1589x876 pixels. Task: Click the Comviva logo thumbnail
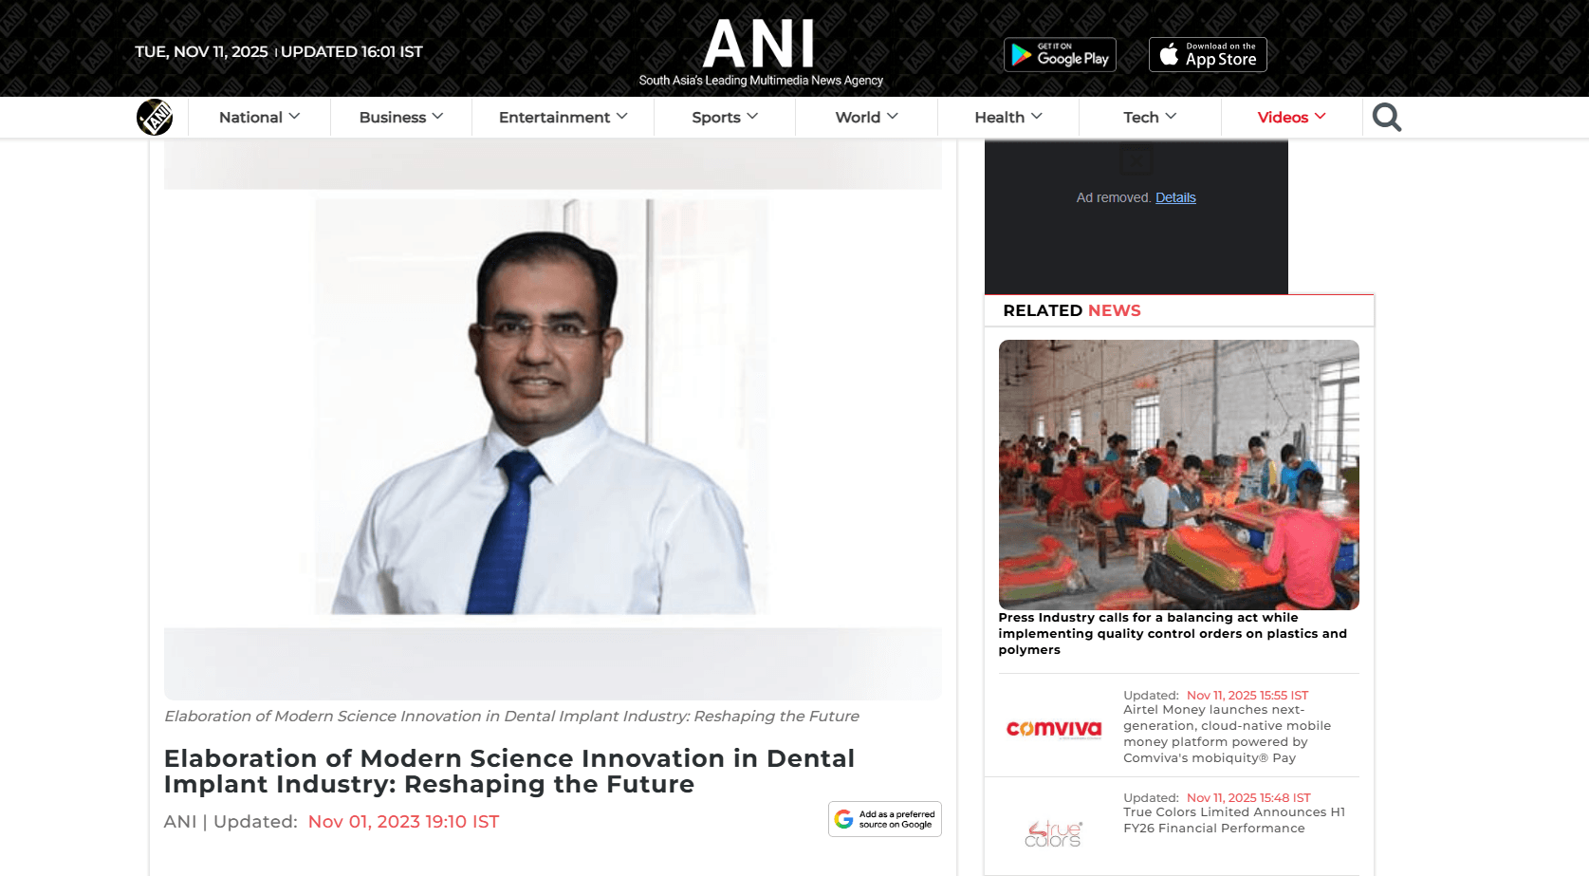pyautogui.click(x=1053, y=729)
